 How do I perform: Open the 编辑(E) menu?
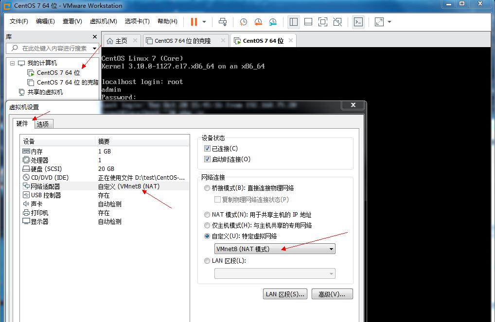click(45, 21)
